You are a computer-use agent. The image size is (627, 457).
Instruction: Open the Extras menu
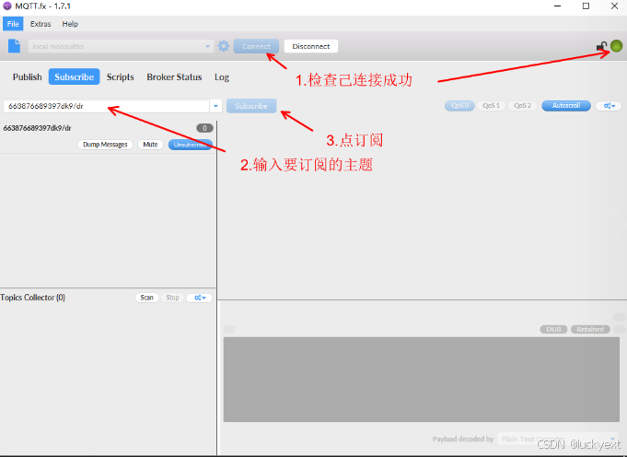[41, 24]
